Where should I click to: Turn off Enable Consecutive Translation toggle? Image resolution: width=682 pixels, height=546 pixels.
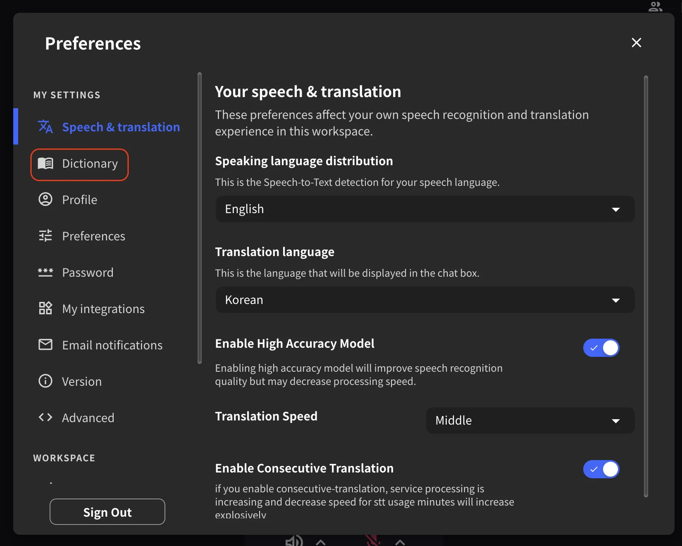(601, 469)
